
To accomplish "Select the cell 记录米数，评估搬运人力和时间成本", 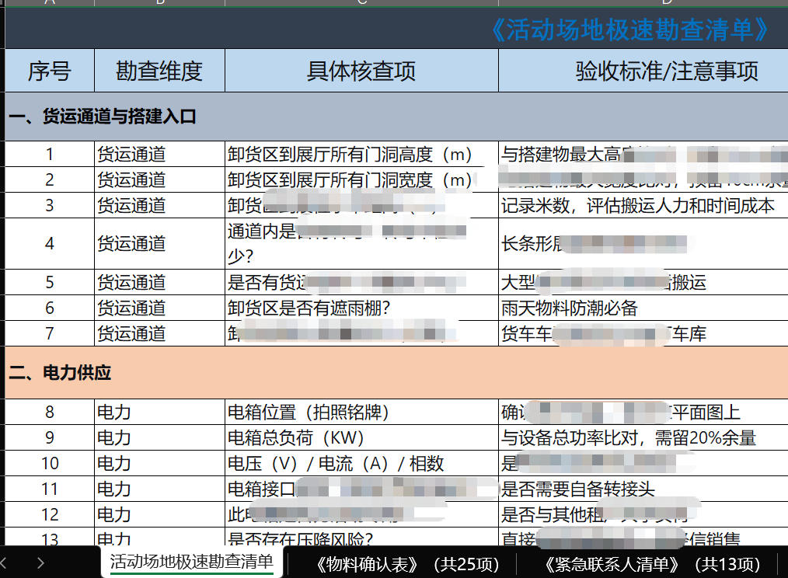I will [643, 205].
